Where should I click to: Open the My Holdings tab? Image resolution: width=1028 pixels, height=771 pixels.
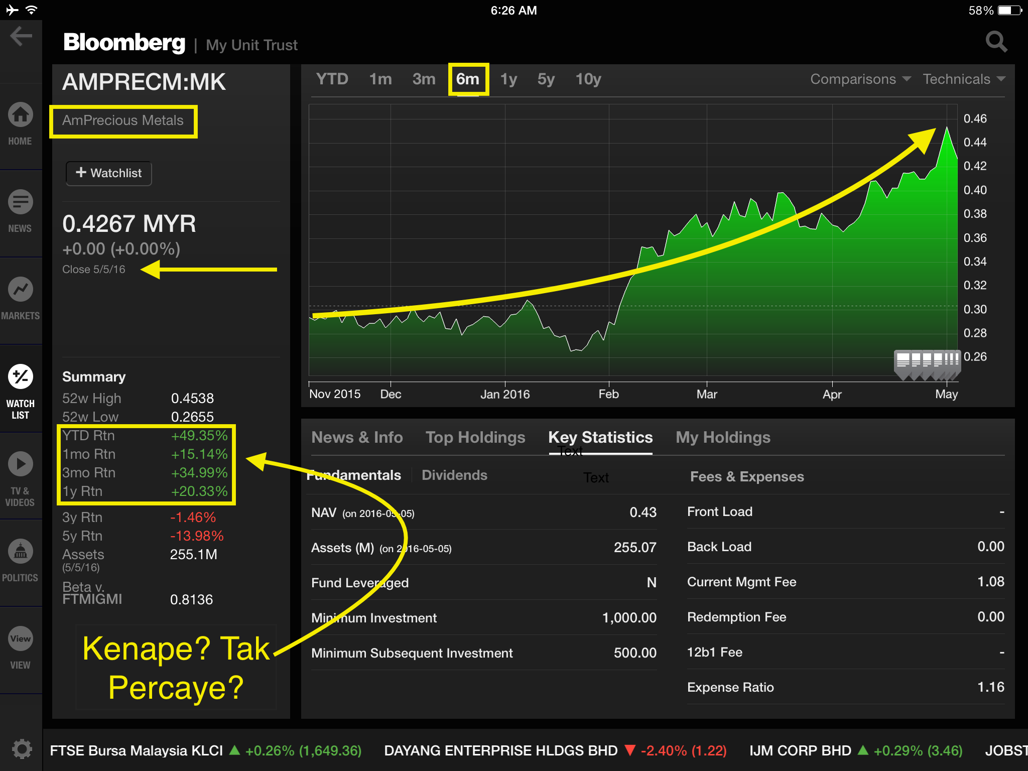click(722, 437)
